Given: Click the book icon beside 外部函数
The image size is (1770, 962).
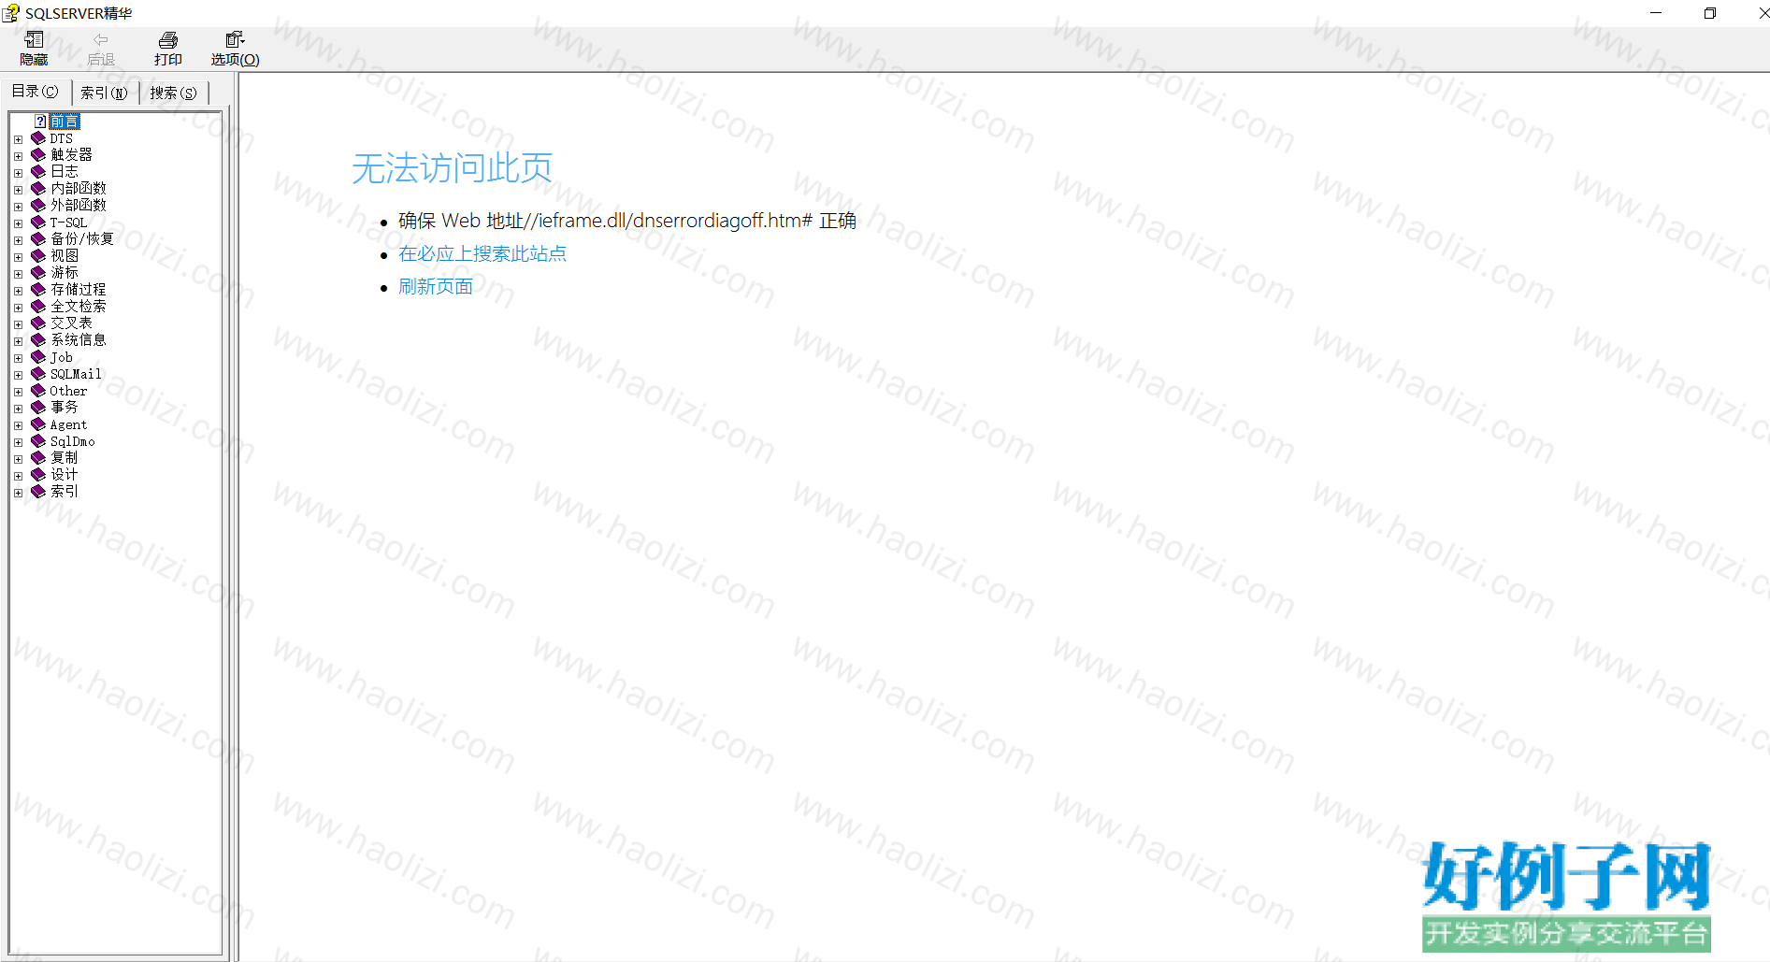Looking at the screenshot, I should coord(38,206).
